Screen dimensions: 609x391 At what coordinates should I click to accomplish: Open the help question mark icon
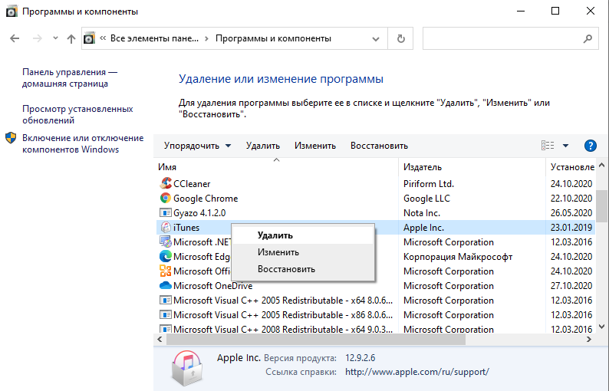click(591, 146)
